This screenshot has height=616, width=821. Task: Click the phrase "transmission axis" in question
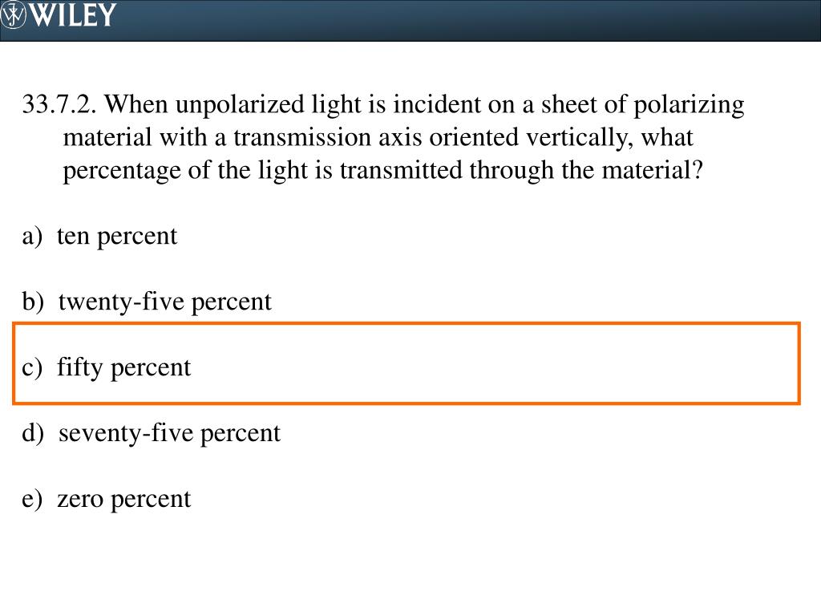pyautogui.click(x=328, y=138)
